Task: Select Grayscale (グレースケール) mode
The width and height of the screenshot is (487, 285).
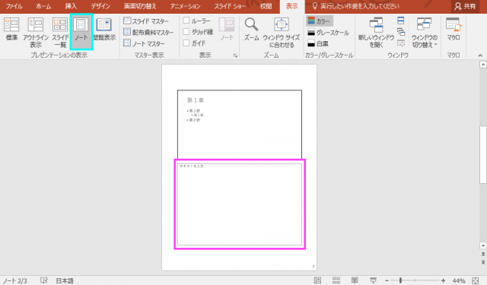Action: pos(328,32)
